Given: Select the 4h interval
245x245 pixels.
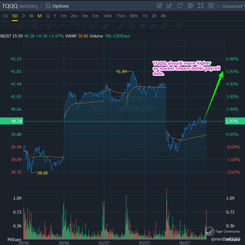Looking at the screenshot, I should pos(163,16).
